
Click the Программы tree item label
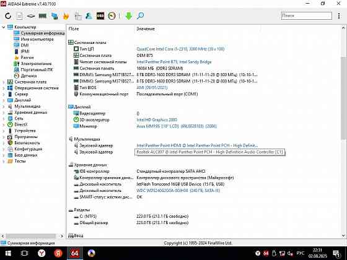click(x=26, y=137)
